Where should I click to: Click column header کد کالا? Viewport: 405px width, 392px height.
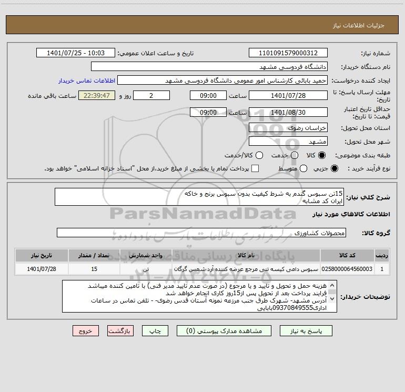[347, 255]
